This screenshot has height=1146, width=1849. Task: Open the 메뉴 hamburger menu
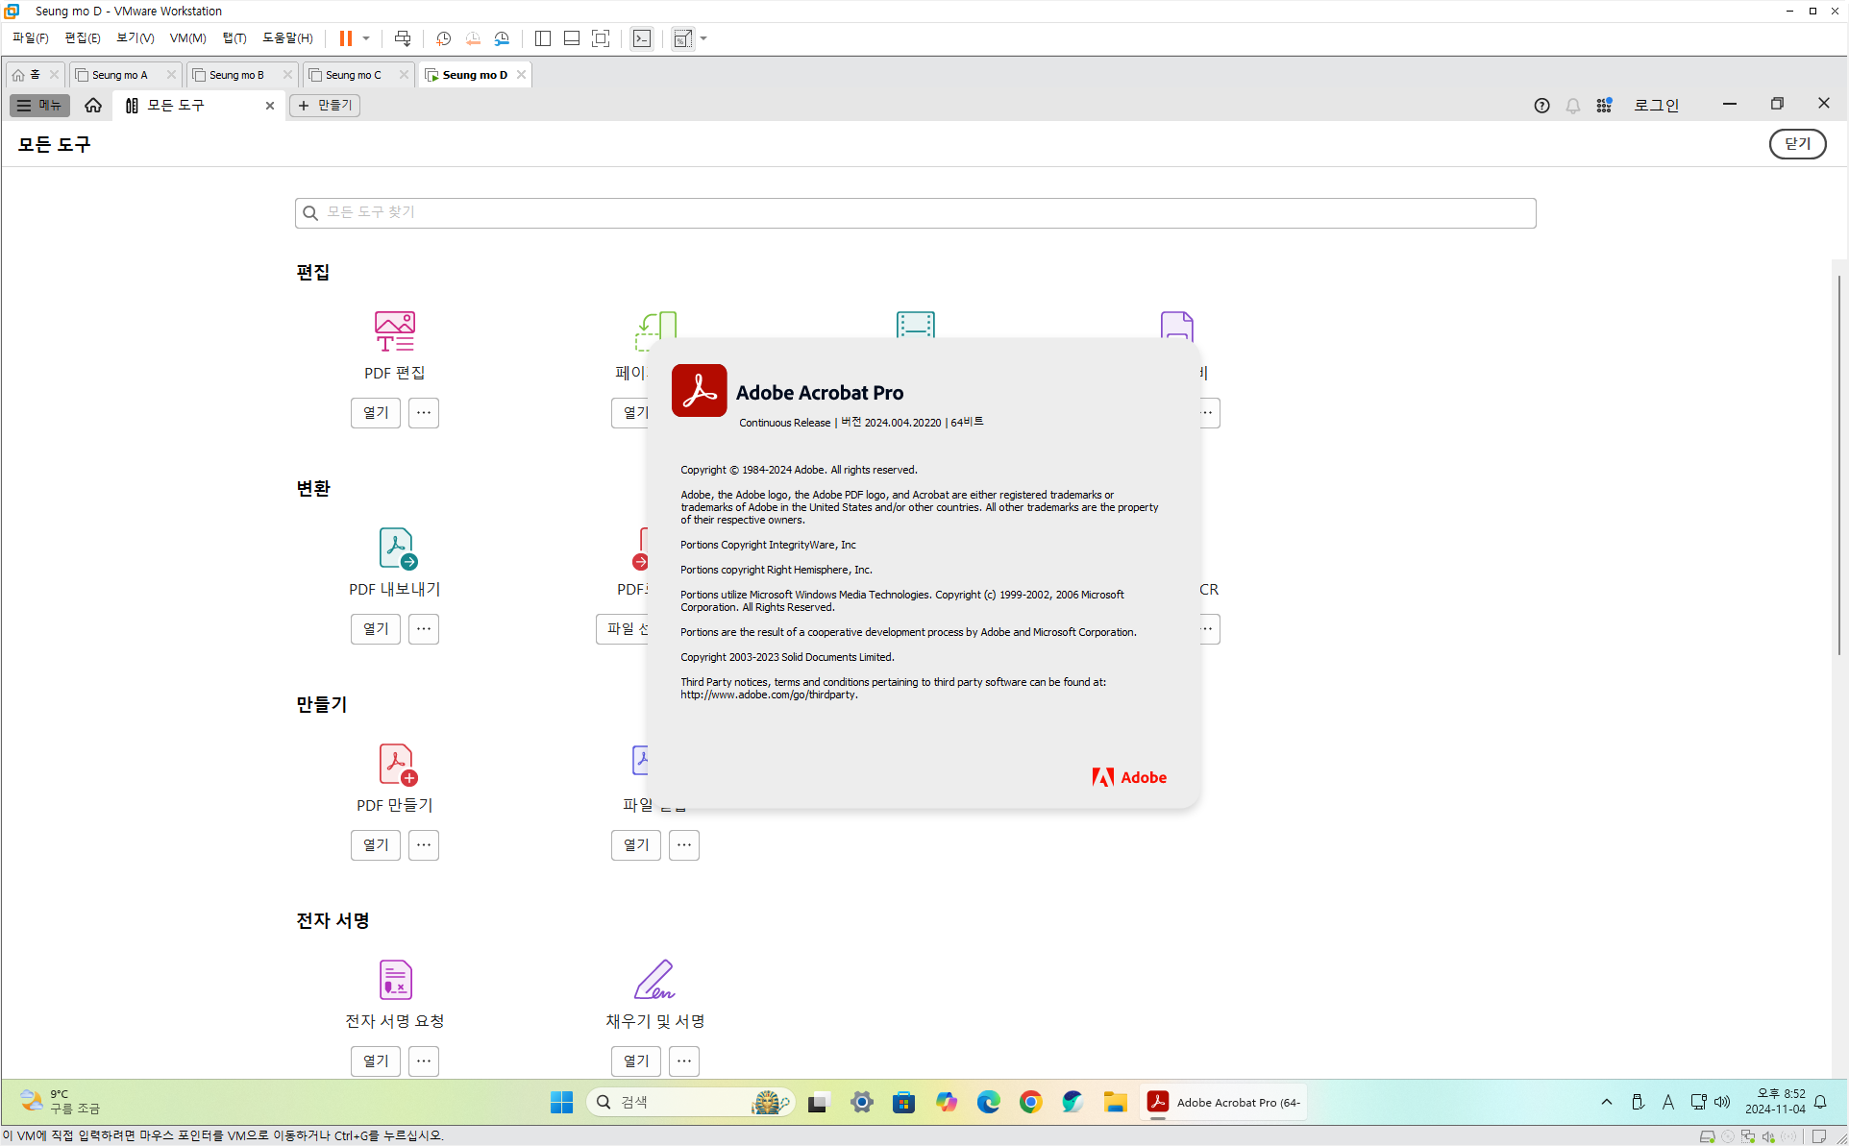[x=39, y=106]
